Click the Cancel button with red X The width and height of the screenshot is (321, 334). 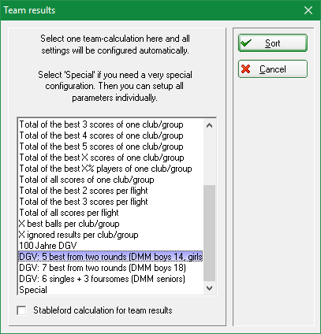tap(273, 69)
